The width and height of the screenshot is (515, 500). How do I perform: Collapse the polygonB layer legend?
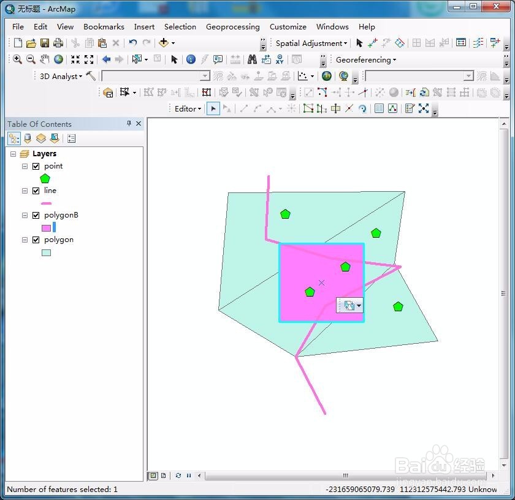coord(25,215)
